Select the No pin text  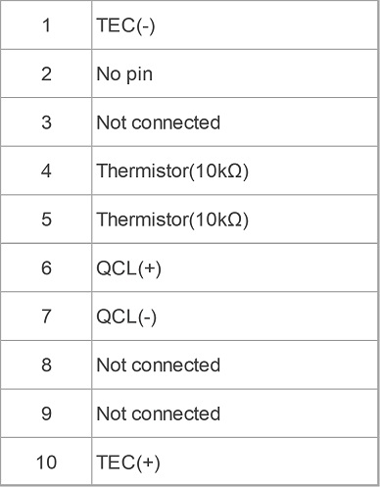(x=124, y=74)
